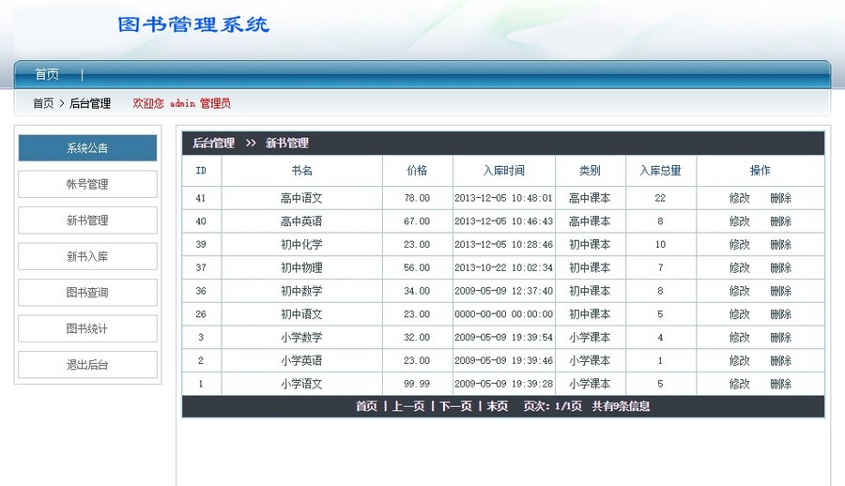Click 欢迎您 admin 管理员 welcome text
This screenshot has width=845, height=486.
tap(181, 103)
